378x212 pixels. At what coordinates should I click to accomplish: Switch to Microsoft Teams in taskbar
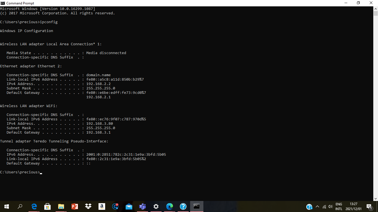point(143,206)
